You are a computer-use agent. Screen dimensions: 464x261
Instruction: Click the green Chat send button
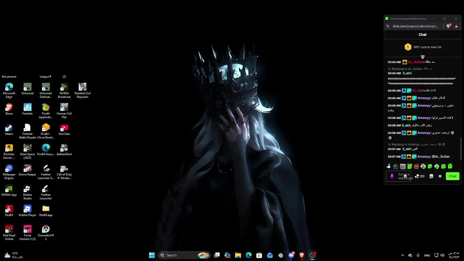click(452, 176)
